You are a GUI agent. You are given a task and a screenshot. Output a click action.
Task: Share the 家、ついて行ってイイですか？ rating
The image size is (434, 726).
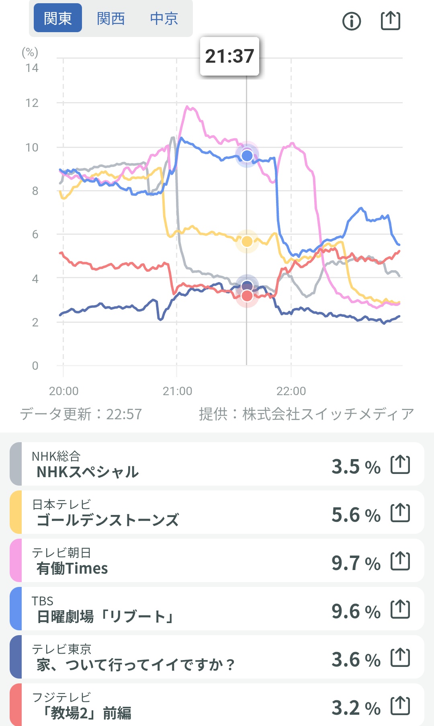click(x=400, y=658)
